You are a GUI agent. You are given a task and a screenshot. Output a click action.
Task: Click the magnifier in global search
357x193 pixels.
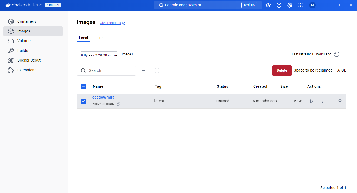[161, 5]
